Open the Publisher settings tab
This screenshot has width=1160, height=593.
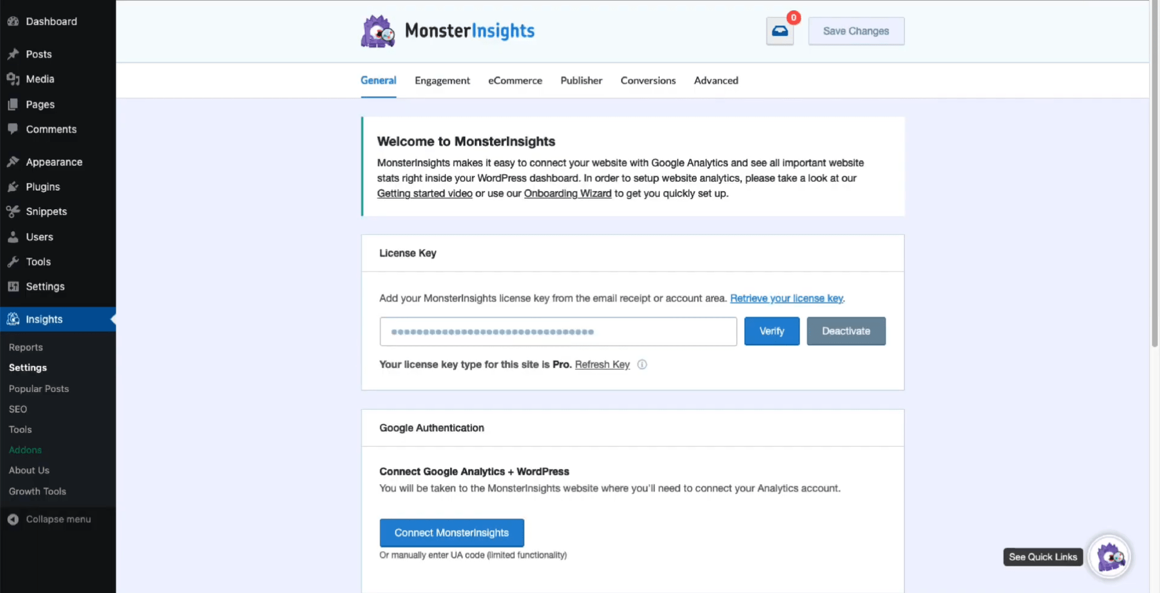coord(581,80)
